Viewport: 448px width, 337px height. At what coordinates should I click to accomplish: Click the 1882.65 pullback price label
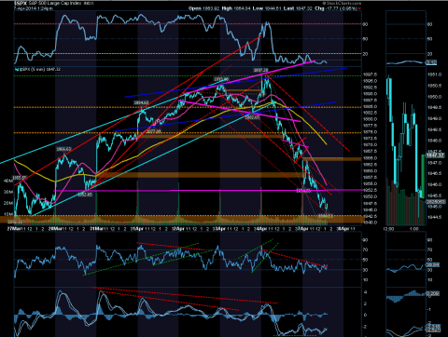tap(253, 117)
